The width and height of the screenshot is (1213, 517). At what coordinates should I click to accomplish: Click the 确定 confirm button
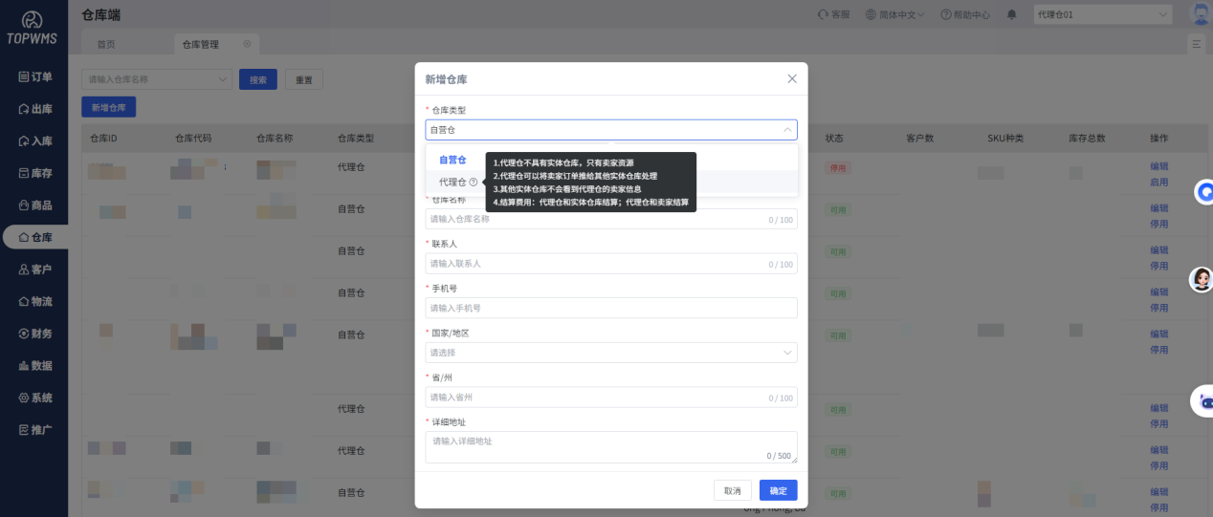[x=778, y=490]
